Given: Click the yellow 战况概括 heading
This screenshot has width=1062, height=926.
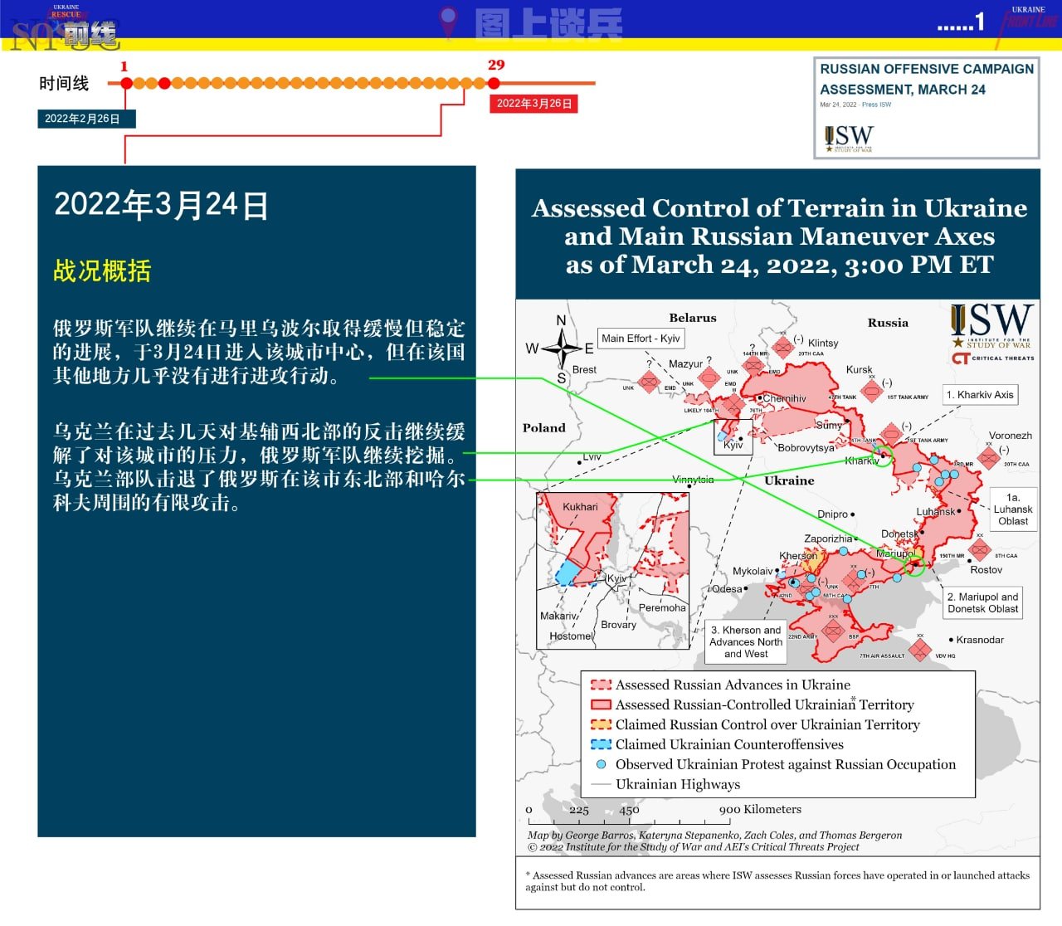Looking at the screenshot, I should [x=102, y=271].
